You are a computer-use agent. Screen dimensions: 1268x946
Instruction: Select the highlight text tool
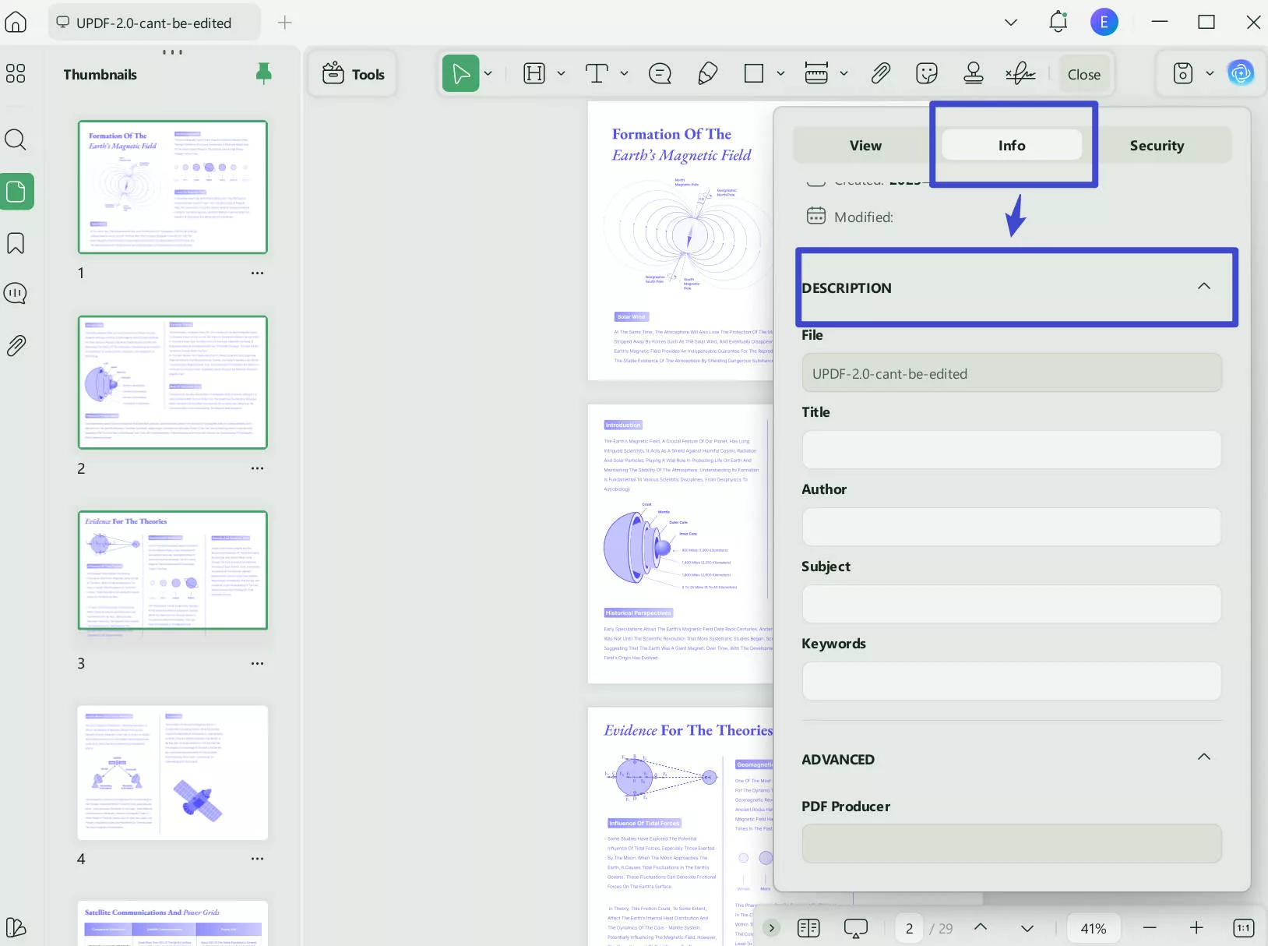click(x=534, y=74)
